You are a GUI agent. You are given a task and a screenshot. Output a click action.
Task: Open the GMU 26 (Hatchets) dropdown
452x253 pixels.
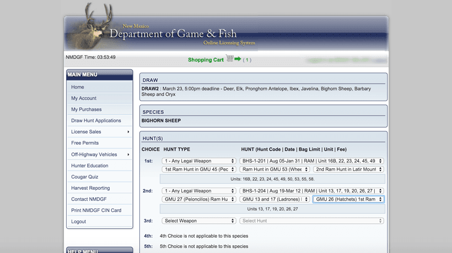pos(348,199)
